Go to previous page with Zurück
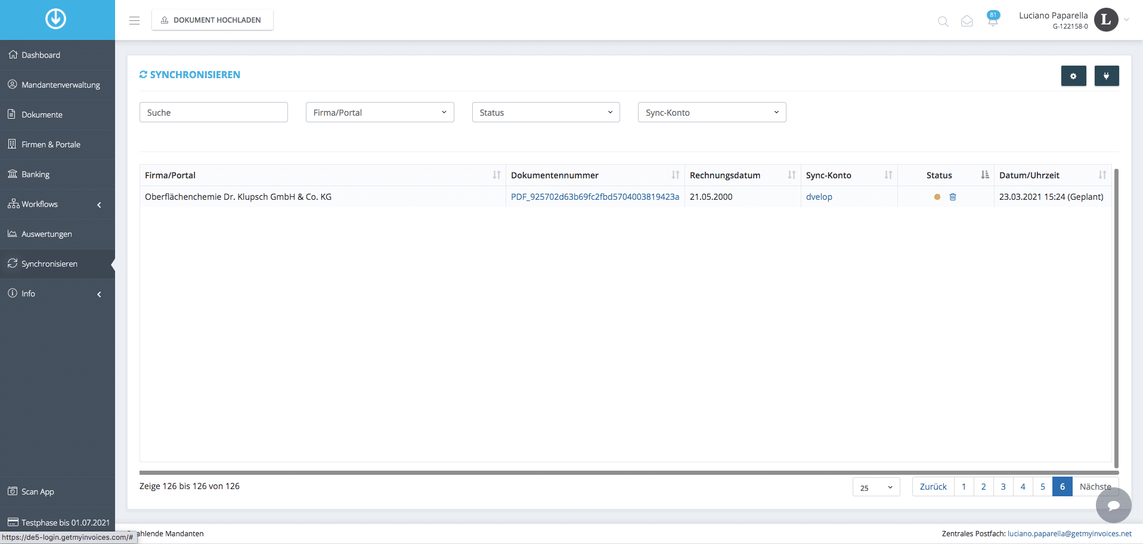This screenshot has width=1143, height=544. pyautogui.click(x=933, y=487)
